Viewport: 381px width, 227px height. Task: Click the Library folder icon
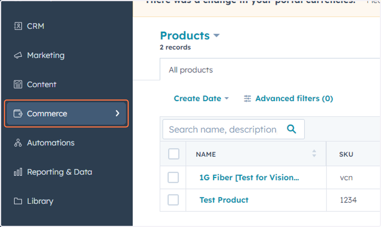18,201
